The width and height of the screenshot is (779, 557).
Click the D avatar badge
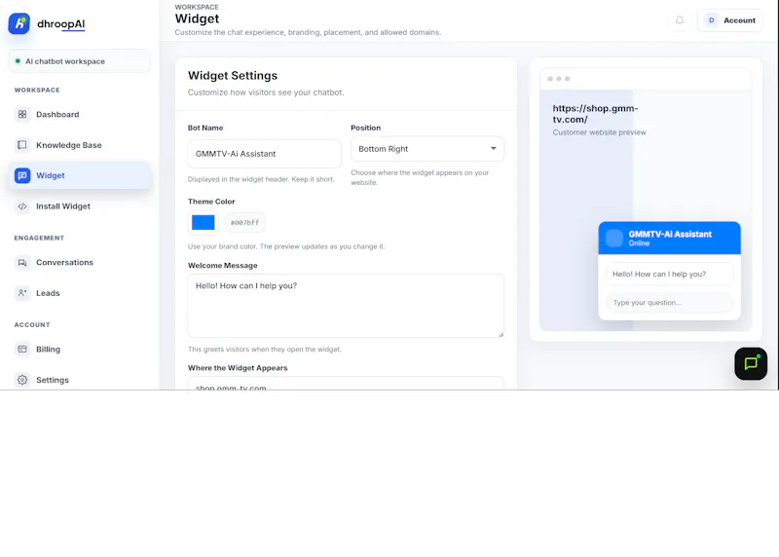point(712,20)
